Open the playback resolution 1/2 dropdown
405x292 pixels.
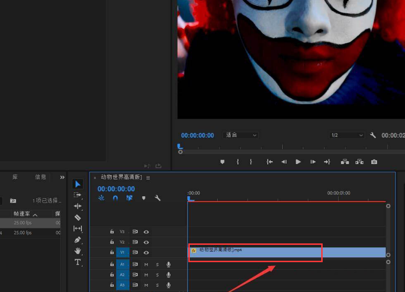point(347,136)
